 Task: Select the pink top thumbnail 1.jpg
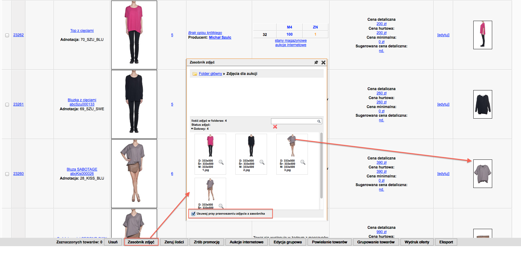click(x=210, y=146)
